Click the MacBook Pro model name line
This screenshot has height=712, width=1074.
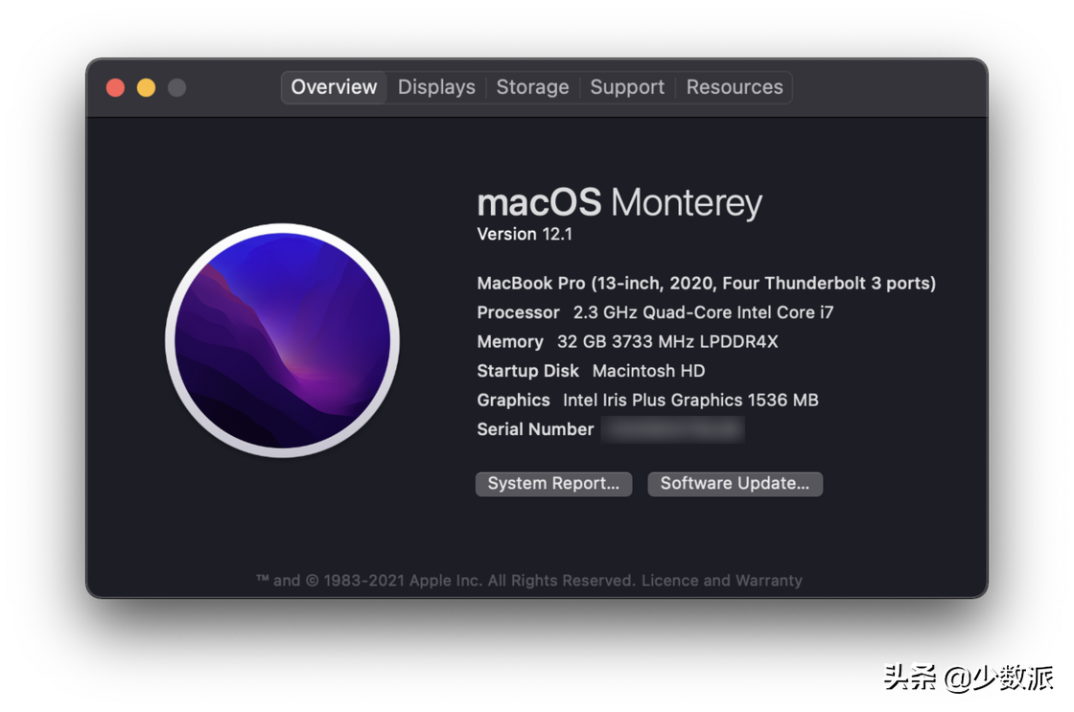click(706, 284)
